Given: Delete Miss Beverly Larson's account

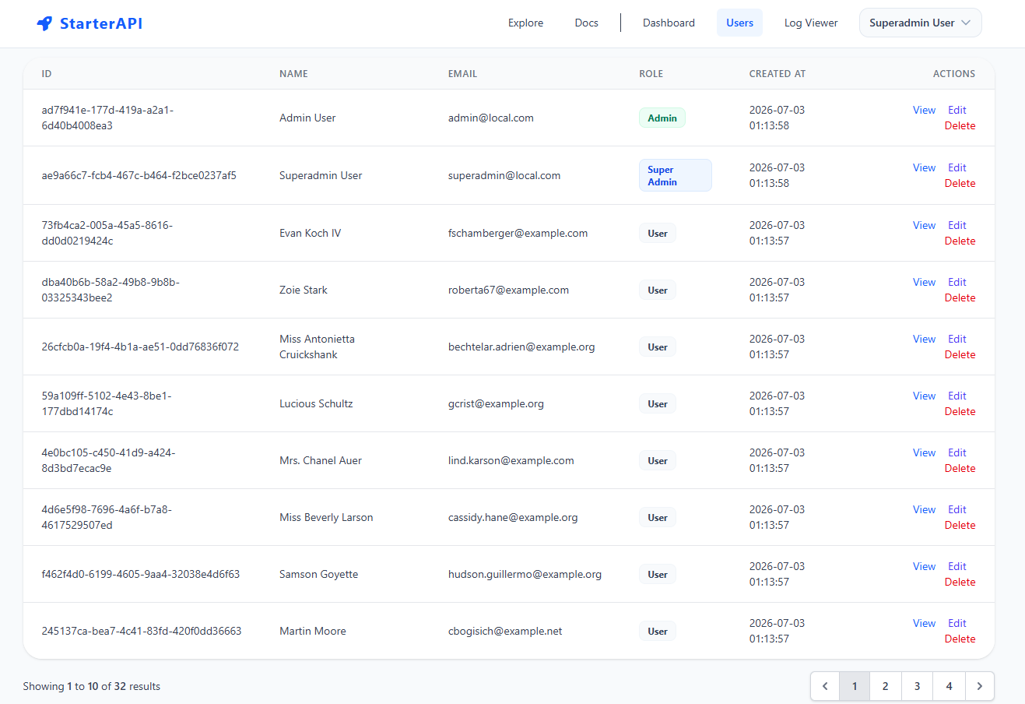Looking at the screenshot, I should pos(960,525).
